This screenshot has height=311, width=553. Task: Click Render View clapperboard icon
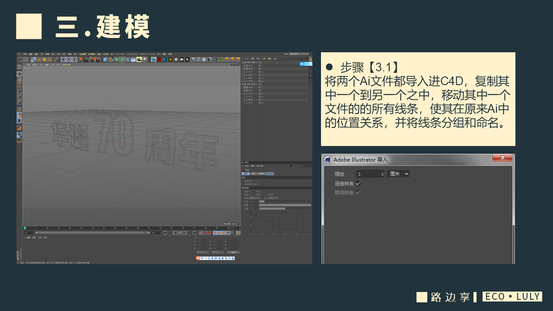pos(87,60)
